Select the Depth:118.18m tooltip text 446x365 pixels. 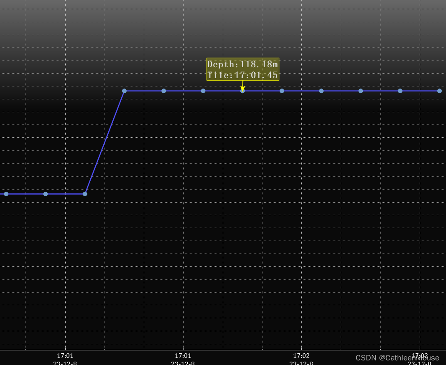pos(242,64)
